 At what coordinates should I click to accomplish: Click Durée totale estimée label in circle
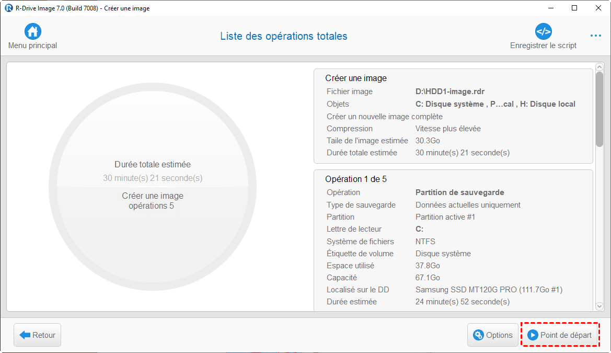pyautogui.click(x=153, y=165)
